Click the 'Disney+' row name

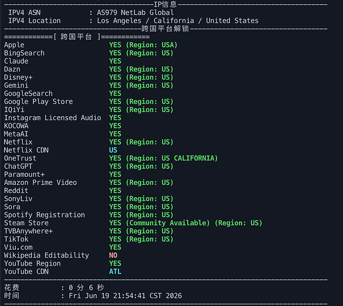pyautogui.click(x=18, y=77)
